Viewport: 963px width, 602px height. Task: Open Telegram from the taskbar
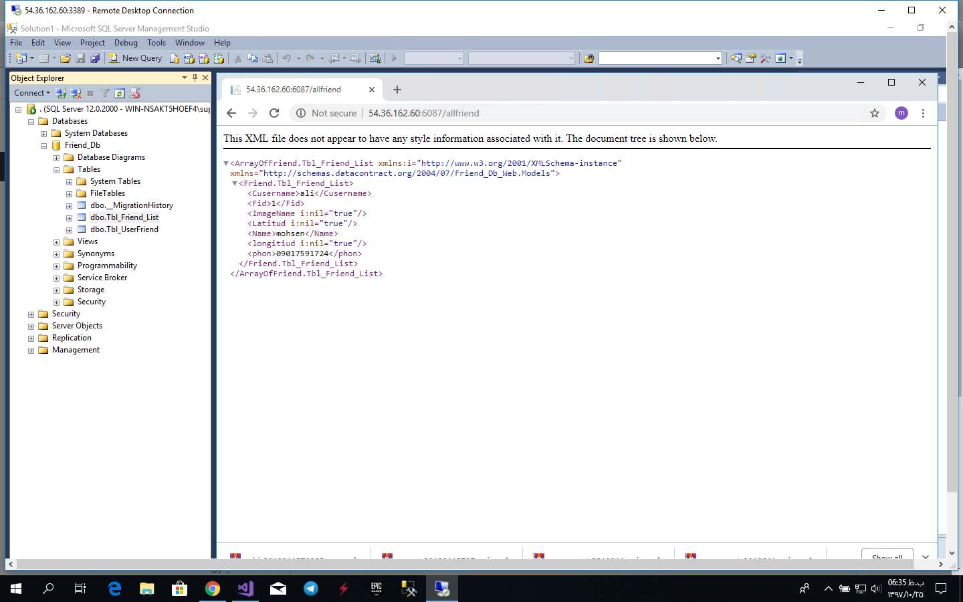click(x=311, y=589)
